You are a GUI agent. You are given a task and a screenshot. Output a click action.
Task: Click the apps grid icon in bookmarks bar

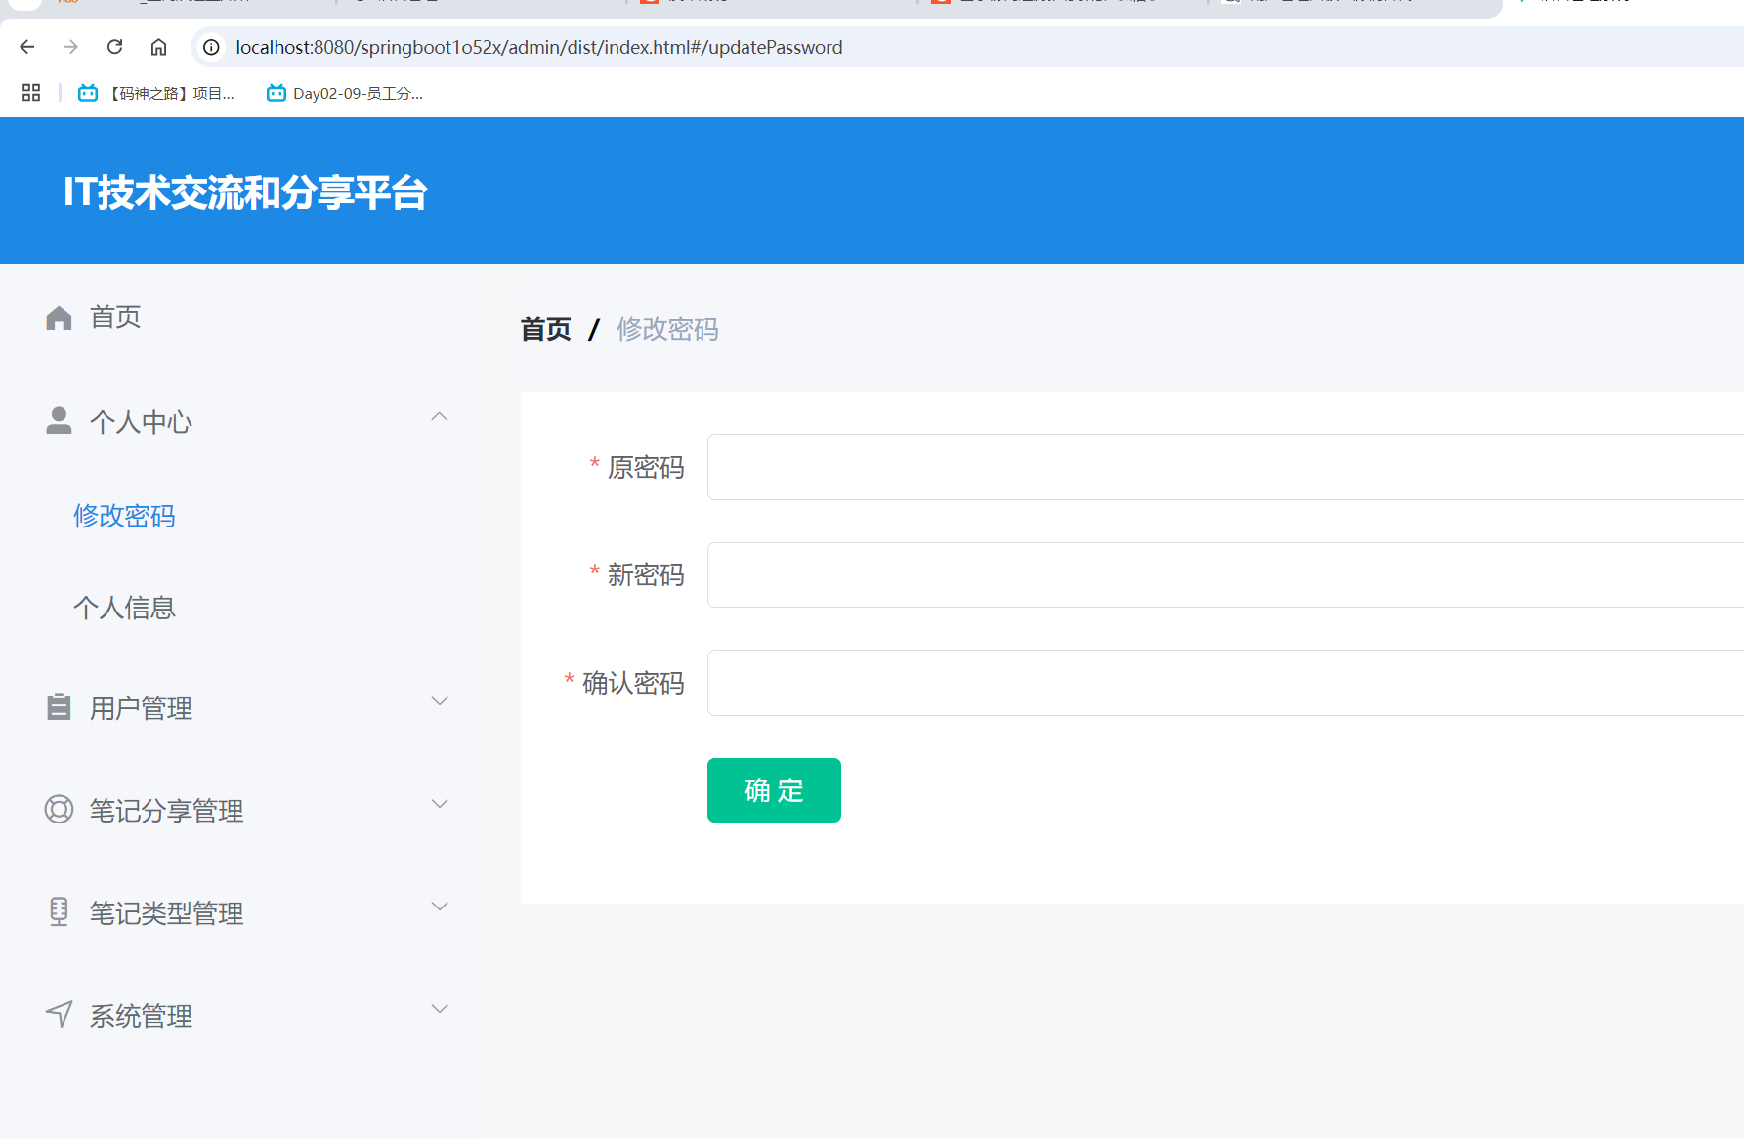tap(30, 92)
